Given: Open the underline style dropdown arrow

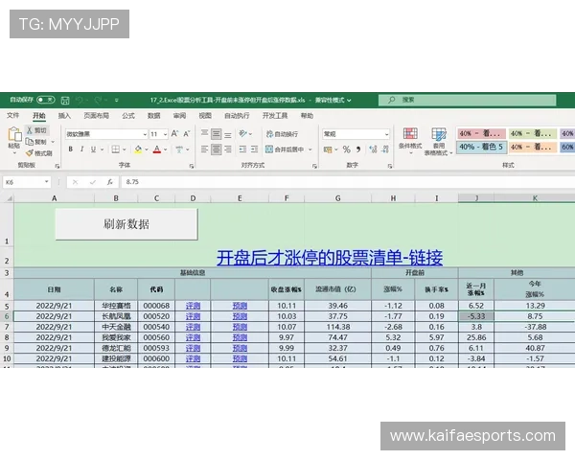Looking at the screenshot, I should coord(102,149).
